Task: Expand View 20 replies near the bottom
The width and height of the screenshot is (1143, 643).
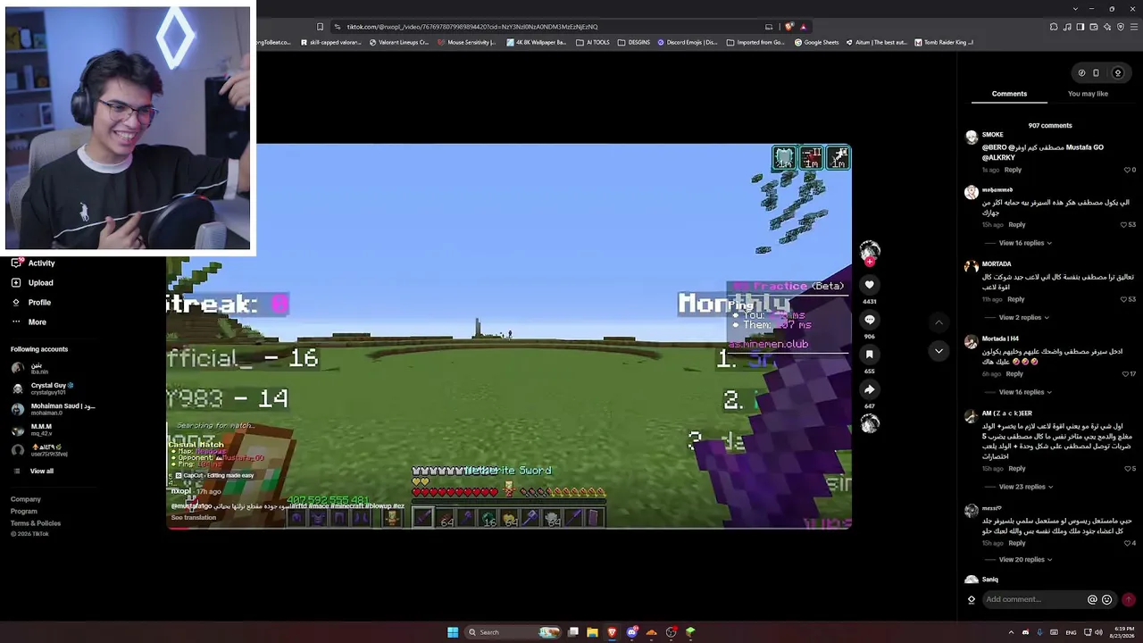Action: point(1025,560)
